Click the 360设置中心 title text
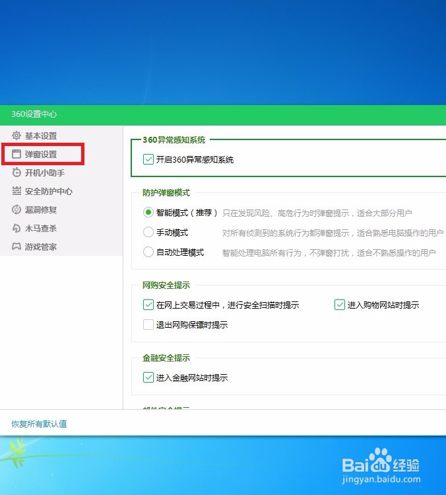The image size is (446, 495). (34, 114)
